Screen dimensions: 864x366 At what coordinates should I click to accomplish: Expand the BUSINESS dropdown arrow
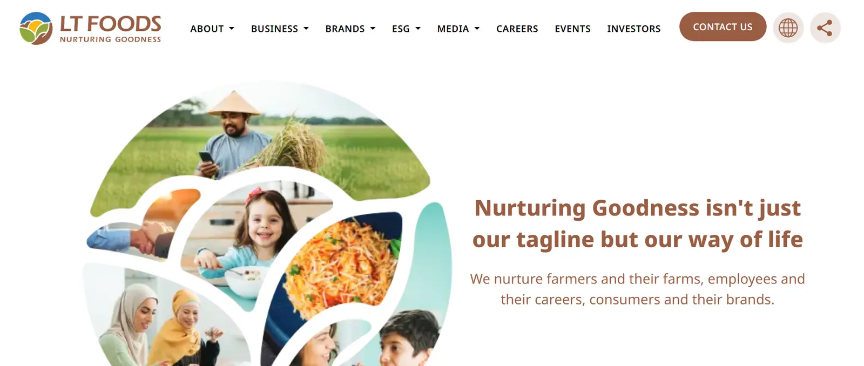[x=306, y=29]
